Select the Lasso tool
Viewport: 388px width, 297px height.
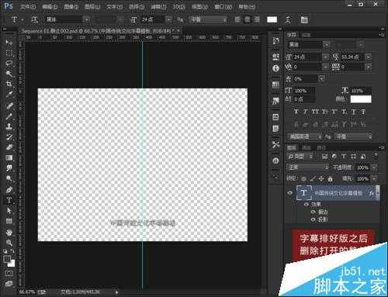pyautogui.click(x=9, y=64)
